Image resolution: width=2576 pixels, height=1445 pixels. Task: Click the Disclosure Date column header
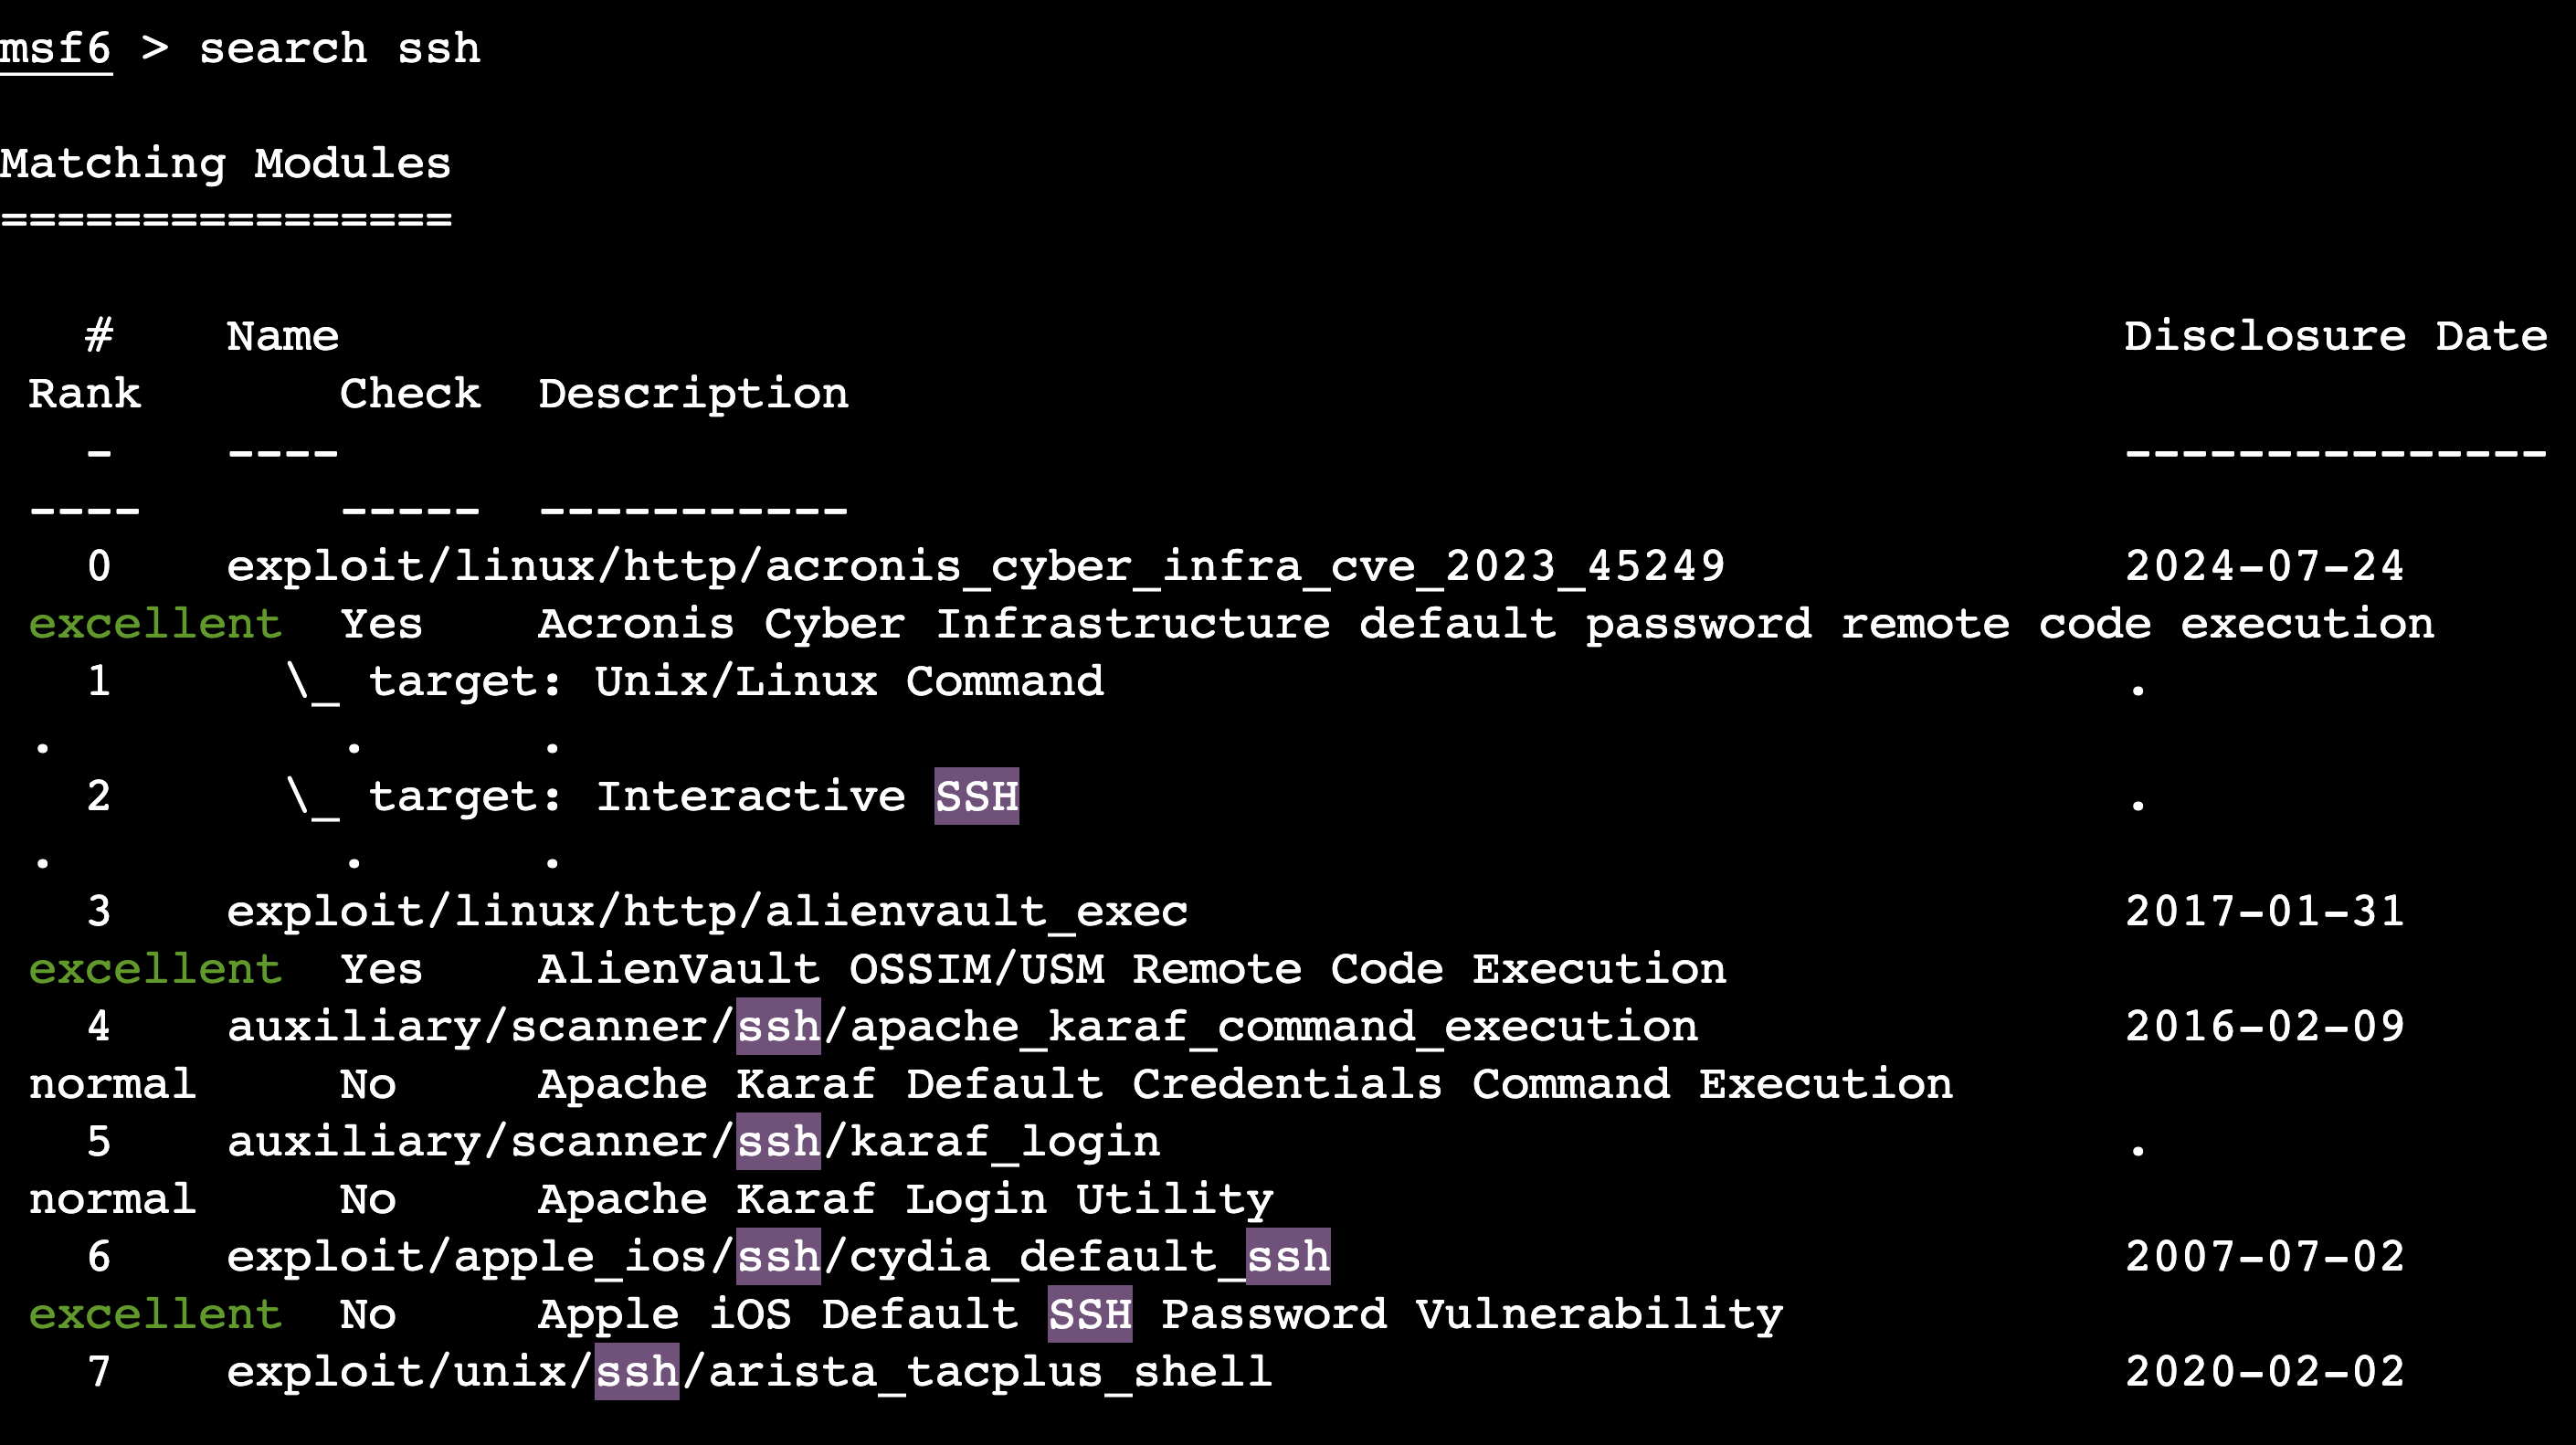point(2335,337)
